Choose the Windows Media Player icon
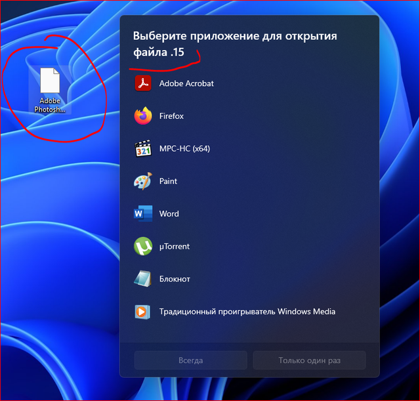This screenshot has height=401, width=420. (142, 312)
